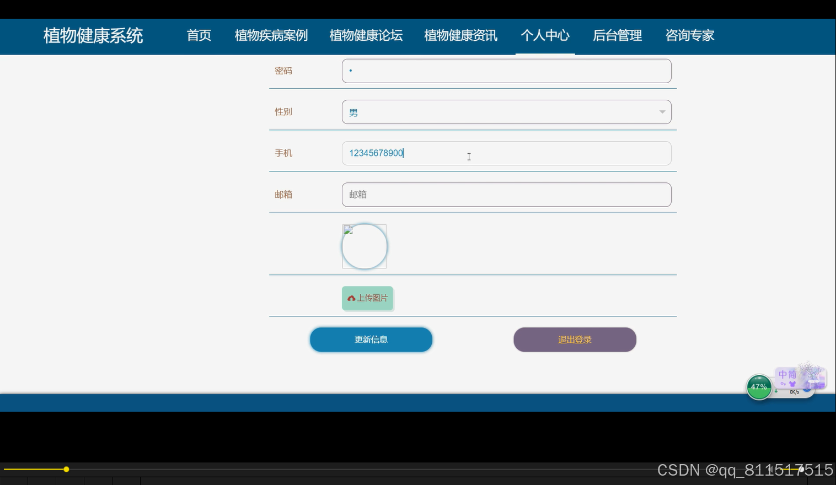The width and height of the screenshot is (836, 485).
Task: Open the 后台管理 menu item
Action: coord(617,35)
